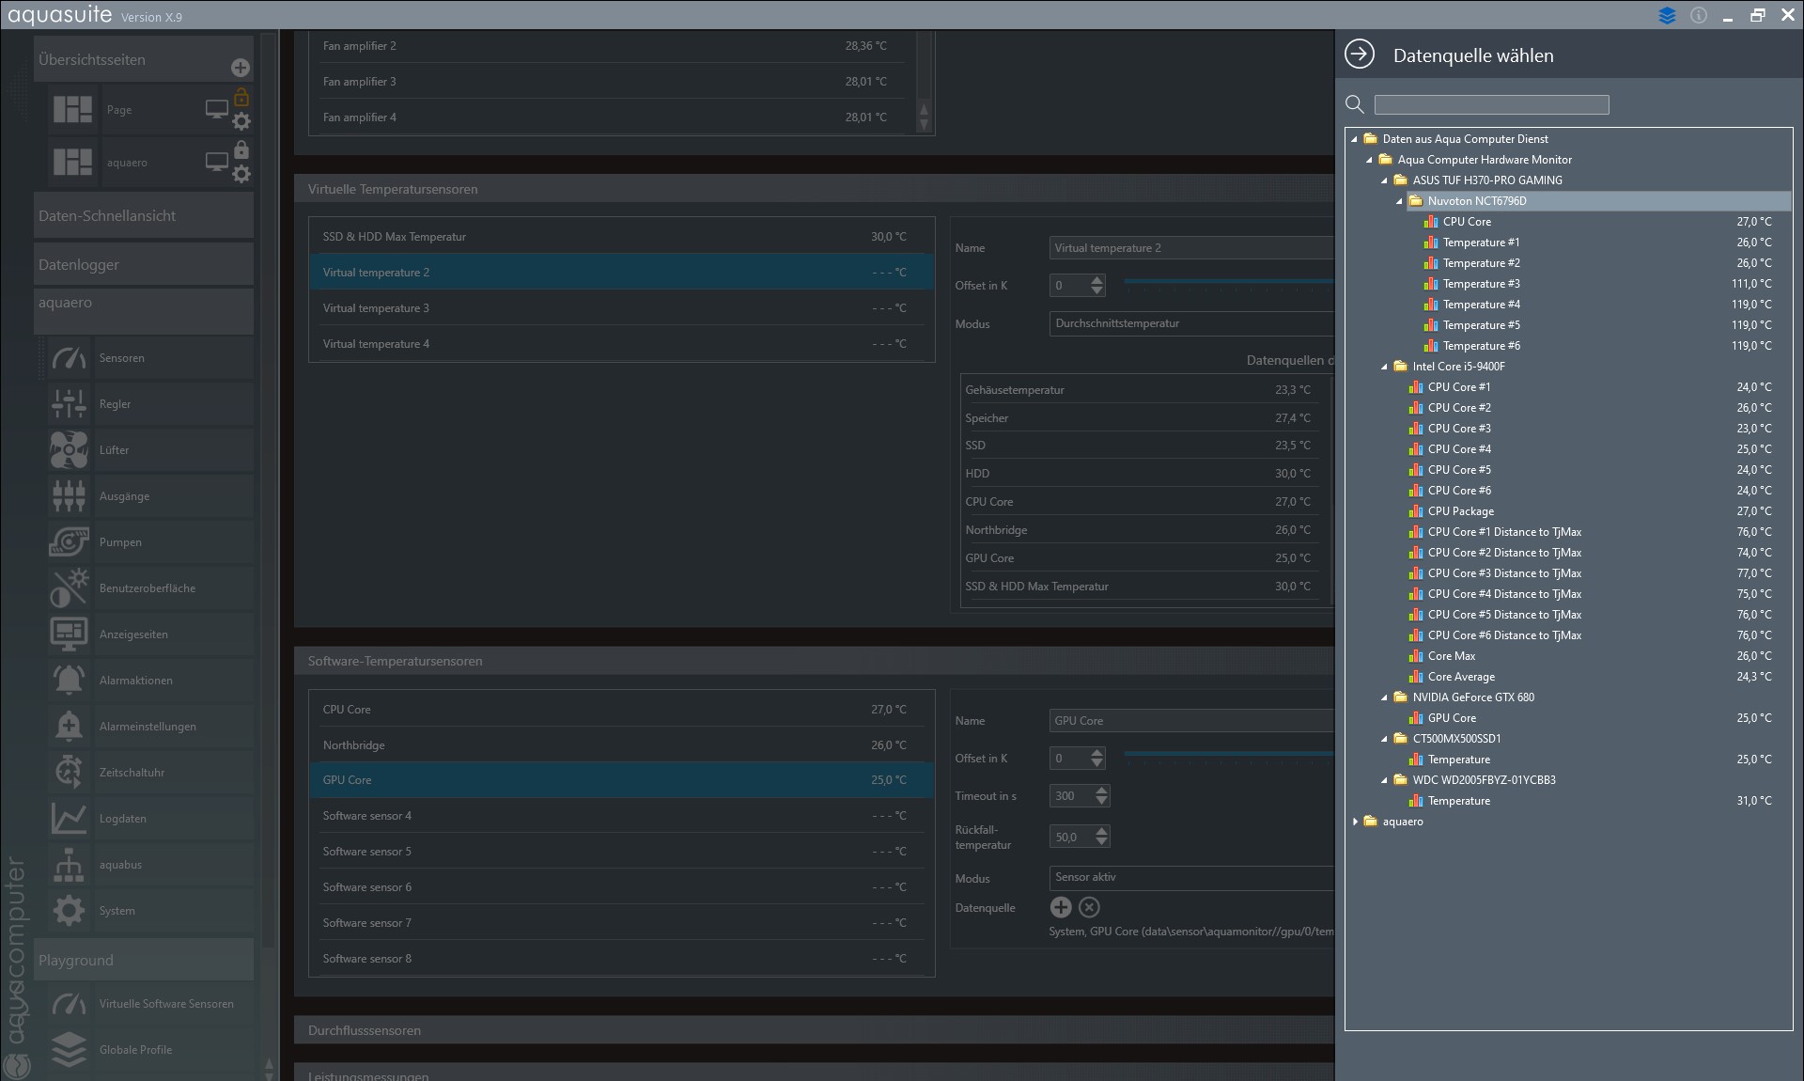
Task: Collapse the Intel Core i5-9400F node
Action: (x=1384, y=367)
